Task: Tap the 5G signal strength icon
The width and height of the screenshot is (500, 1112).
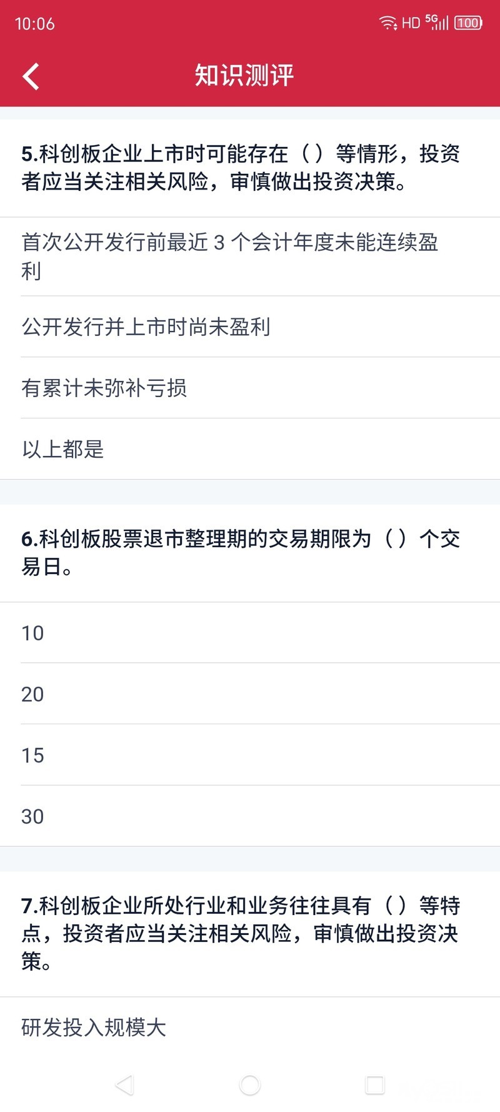Action: (437, 23)
